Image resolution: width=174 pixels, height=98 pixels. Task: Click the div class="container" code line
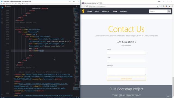28,32
